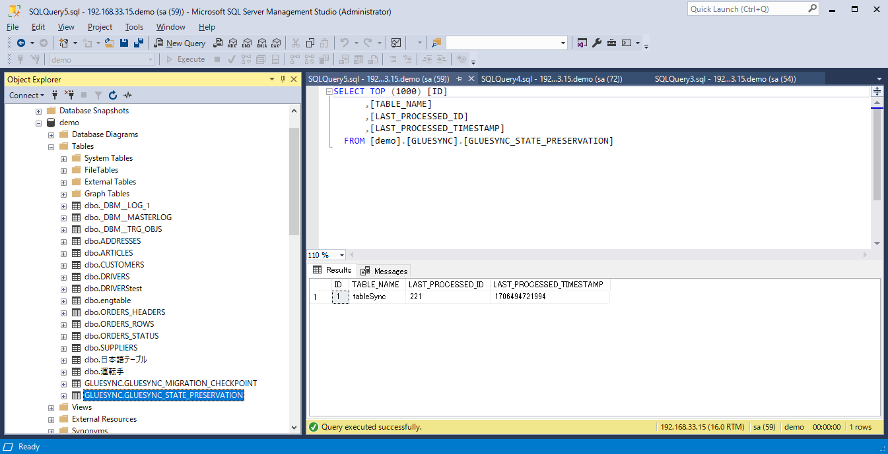This screenshot has width=888, height=454.
Task: Expand the Database Snapshots node
Action: (x=38, y=111)
